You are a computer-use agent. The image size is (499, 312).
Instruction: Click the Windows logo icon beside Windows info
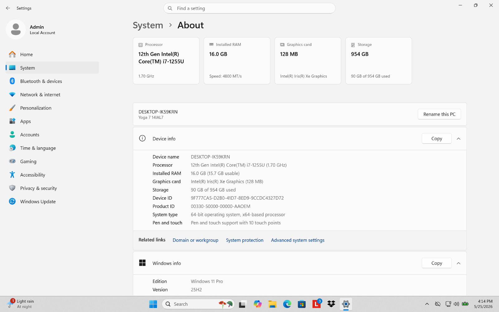coord(142,263)
